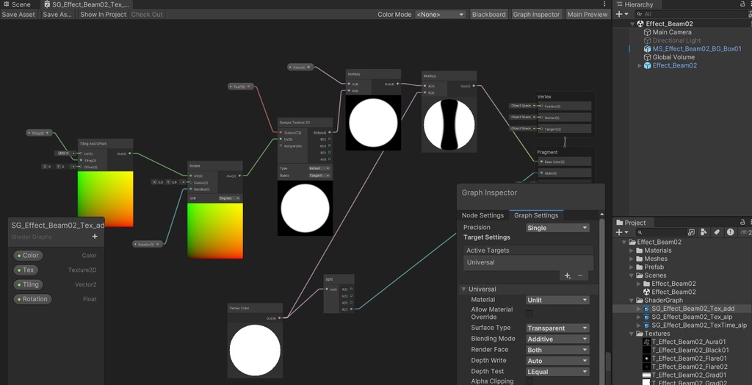Viewport: 752px width, 385px height.
Task: Select the Rotation property in Blackboard
Action: point(32,299)
